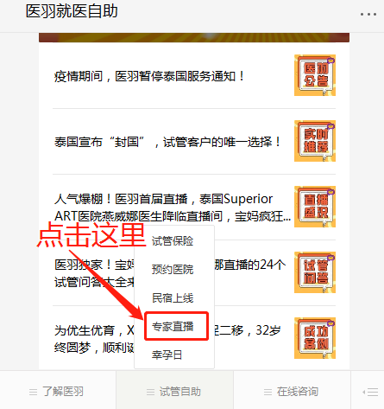The width and height of the screenshot is (384, 409).
Task: Open the Superior ART医院燕威娜医生 livestream article
Action: [x=173, y=208]
